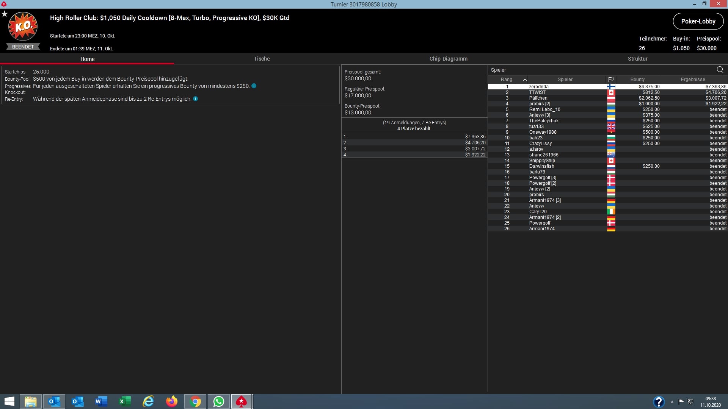The width and height of the screenshot is (728, 409).
Task: Click the favorite star icon near title
Action: point(5,14)
